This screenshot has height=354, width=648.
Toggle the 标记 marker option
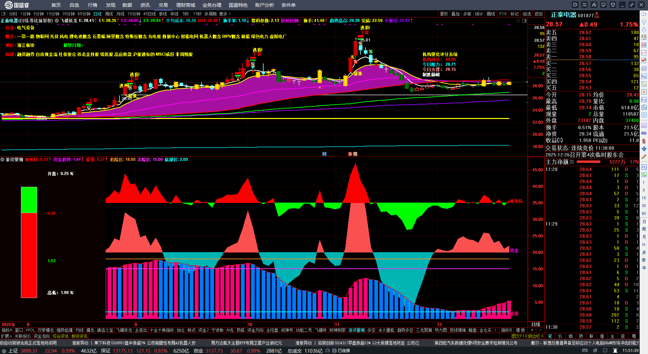coord(514,14)
